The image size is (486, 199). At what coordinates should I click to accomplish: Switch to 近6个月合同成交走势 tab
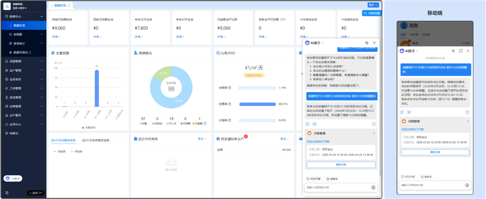click(96, 140)
